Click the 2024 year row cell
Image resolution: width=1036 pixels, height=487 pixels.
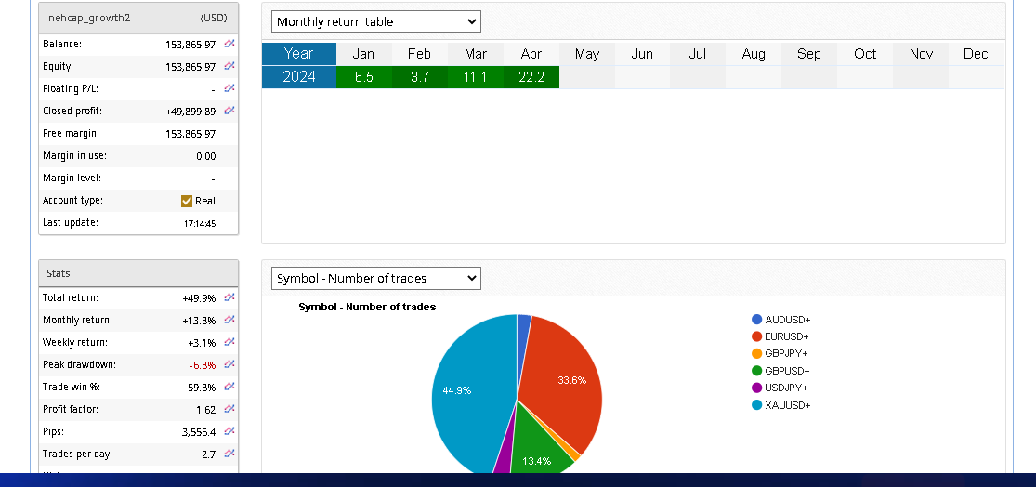298,77
